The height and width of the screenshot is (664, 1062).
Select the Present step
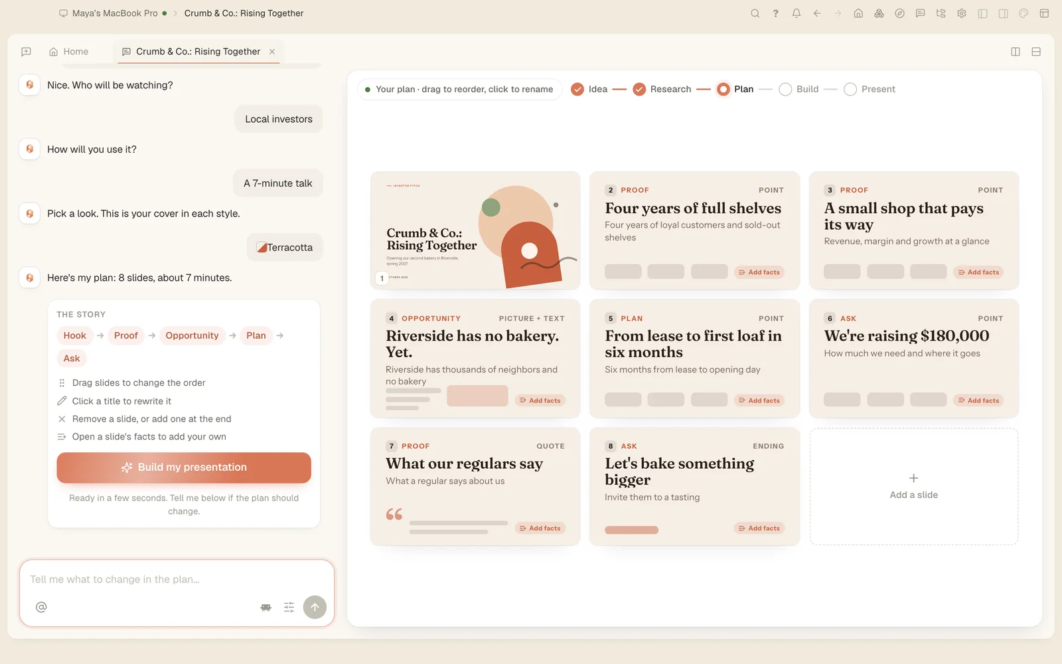point(870,89)
